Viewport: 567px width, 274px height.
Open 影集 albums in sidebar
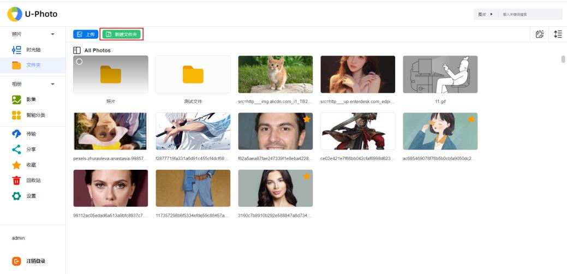[x=31, y=99]
